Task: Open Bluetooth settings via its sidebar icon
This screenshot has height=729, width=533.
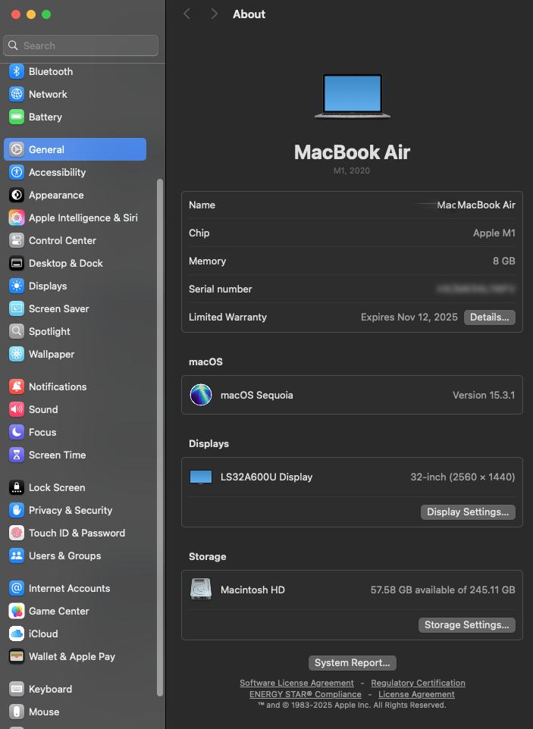Action: (17, 72)
